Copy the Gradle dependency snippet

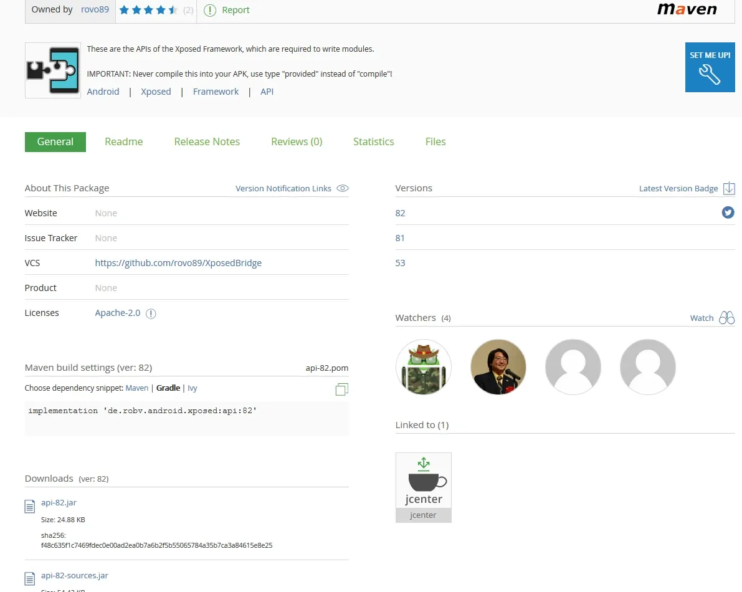pyautogui.click(x=341, y=389)
